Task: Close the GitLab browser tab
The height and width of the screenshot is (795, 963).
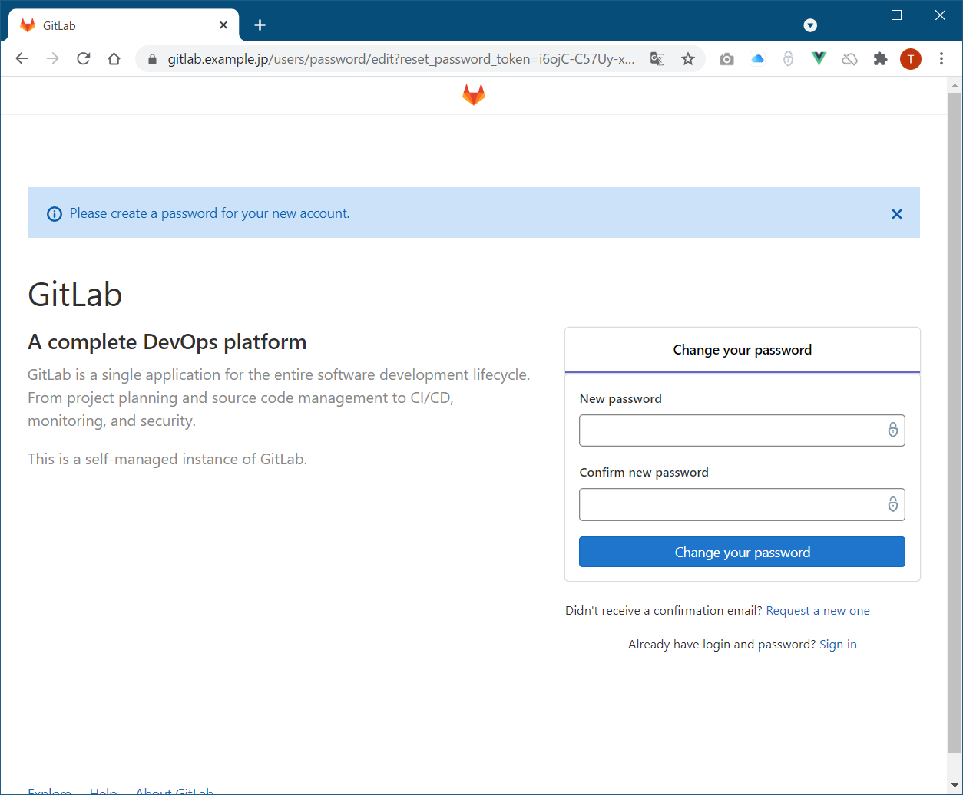Action: pos(223,25)
